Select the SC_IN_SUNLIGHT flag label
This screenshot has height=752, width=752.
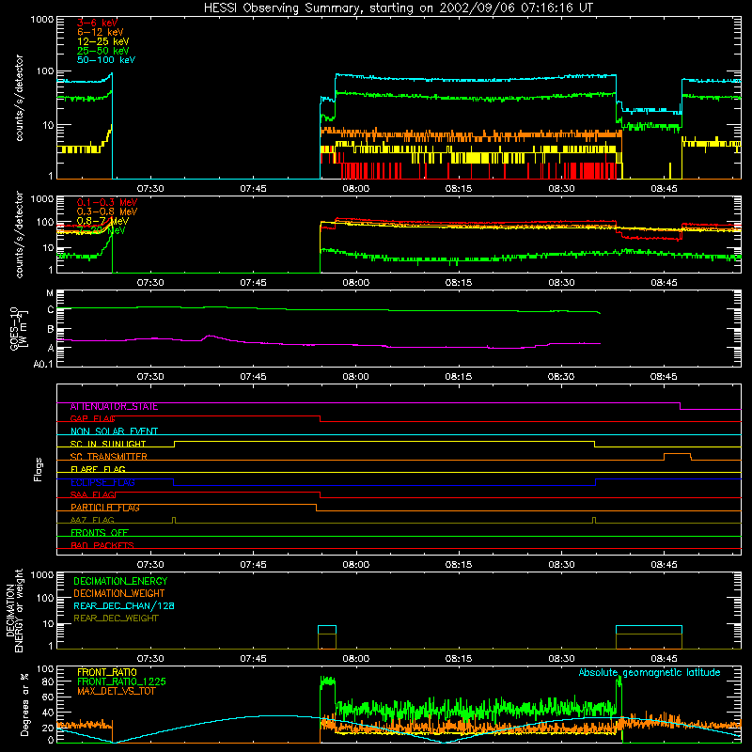[x=108, y=444]
